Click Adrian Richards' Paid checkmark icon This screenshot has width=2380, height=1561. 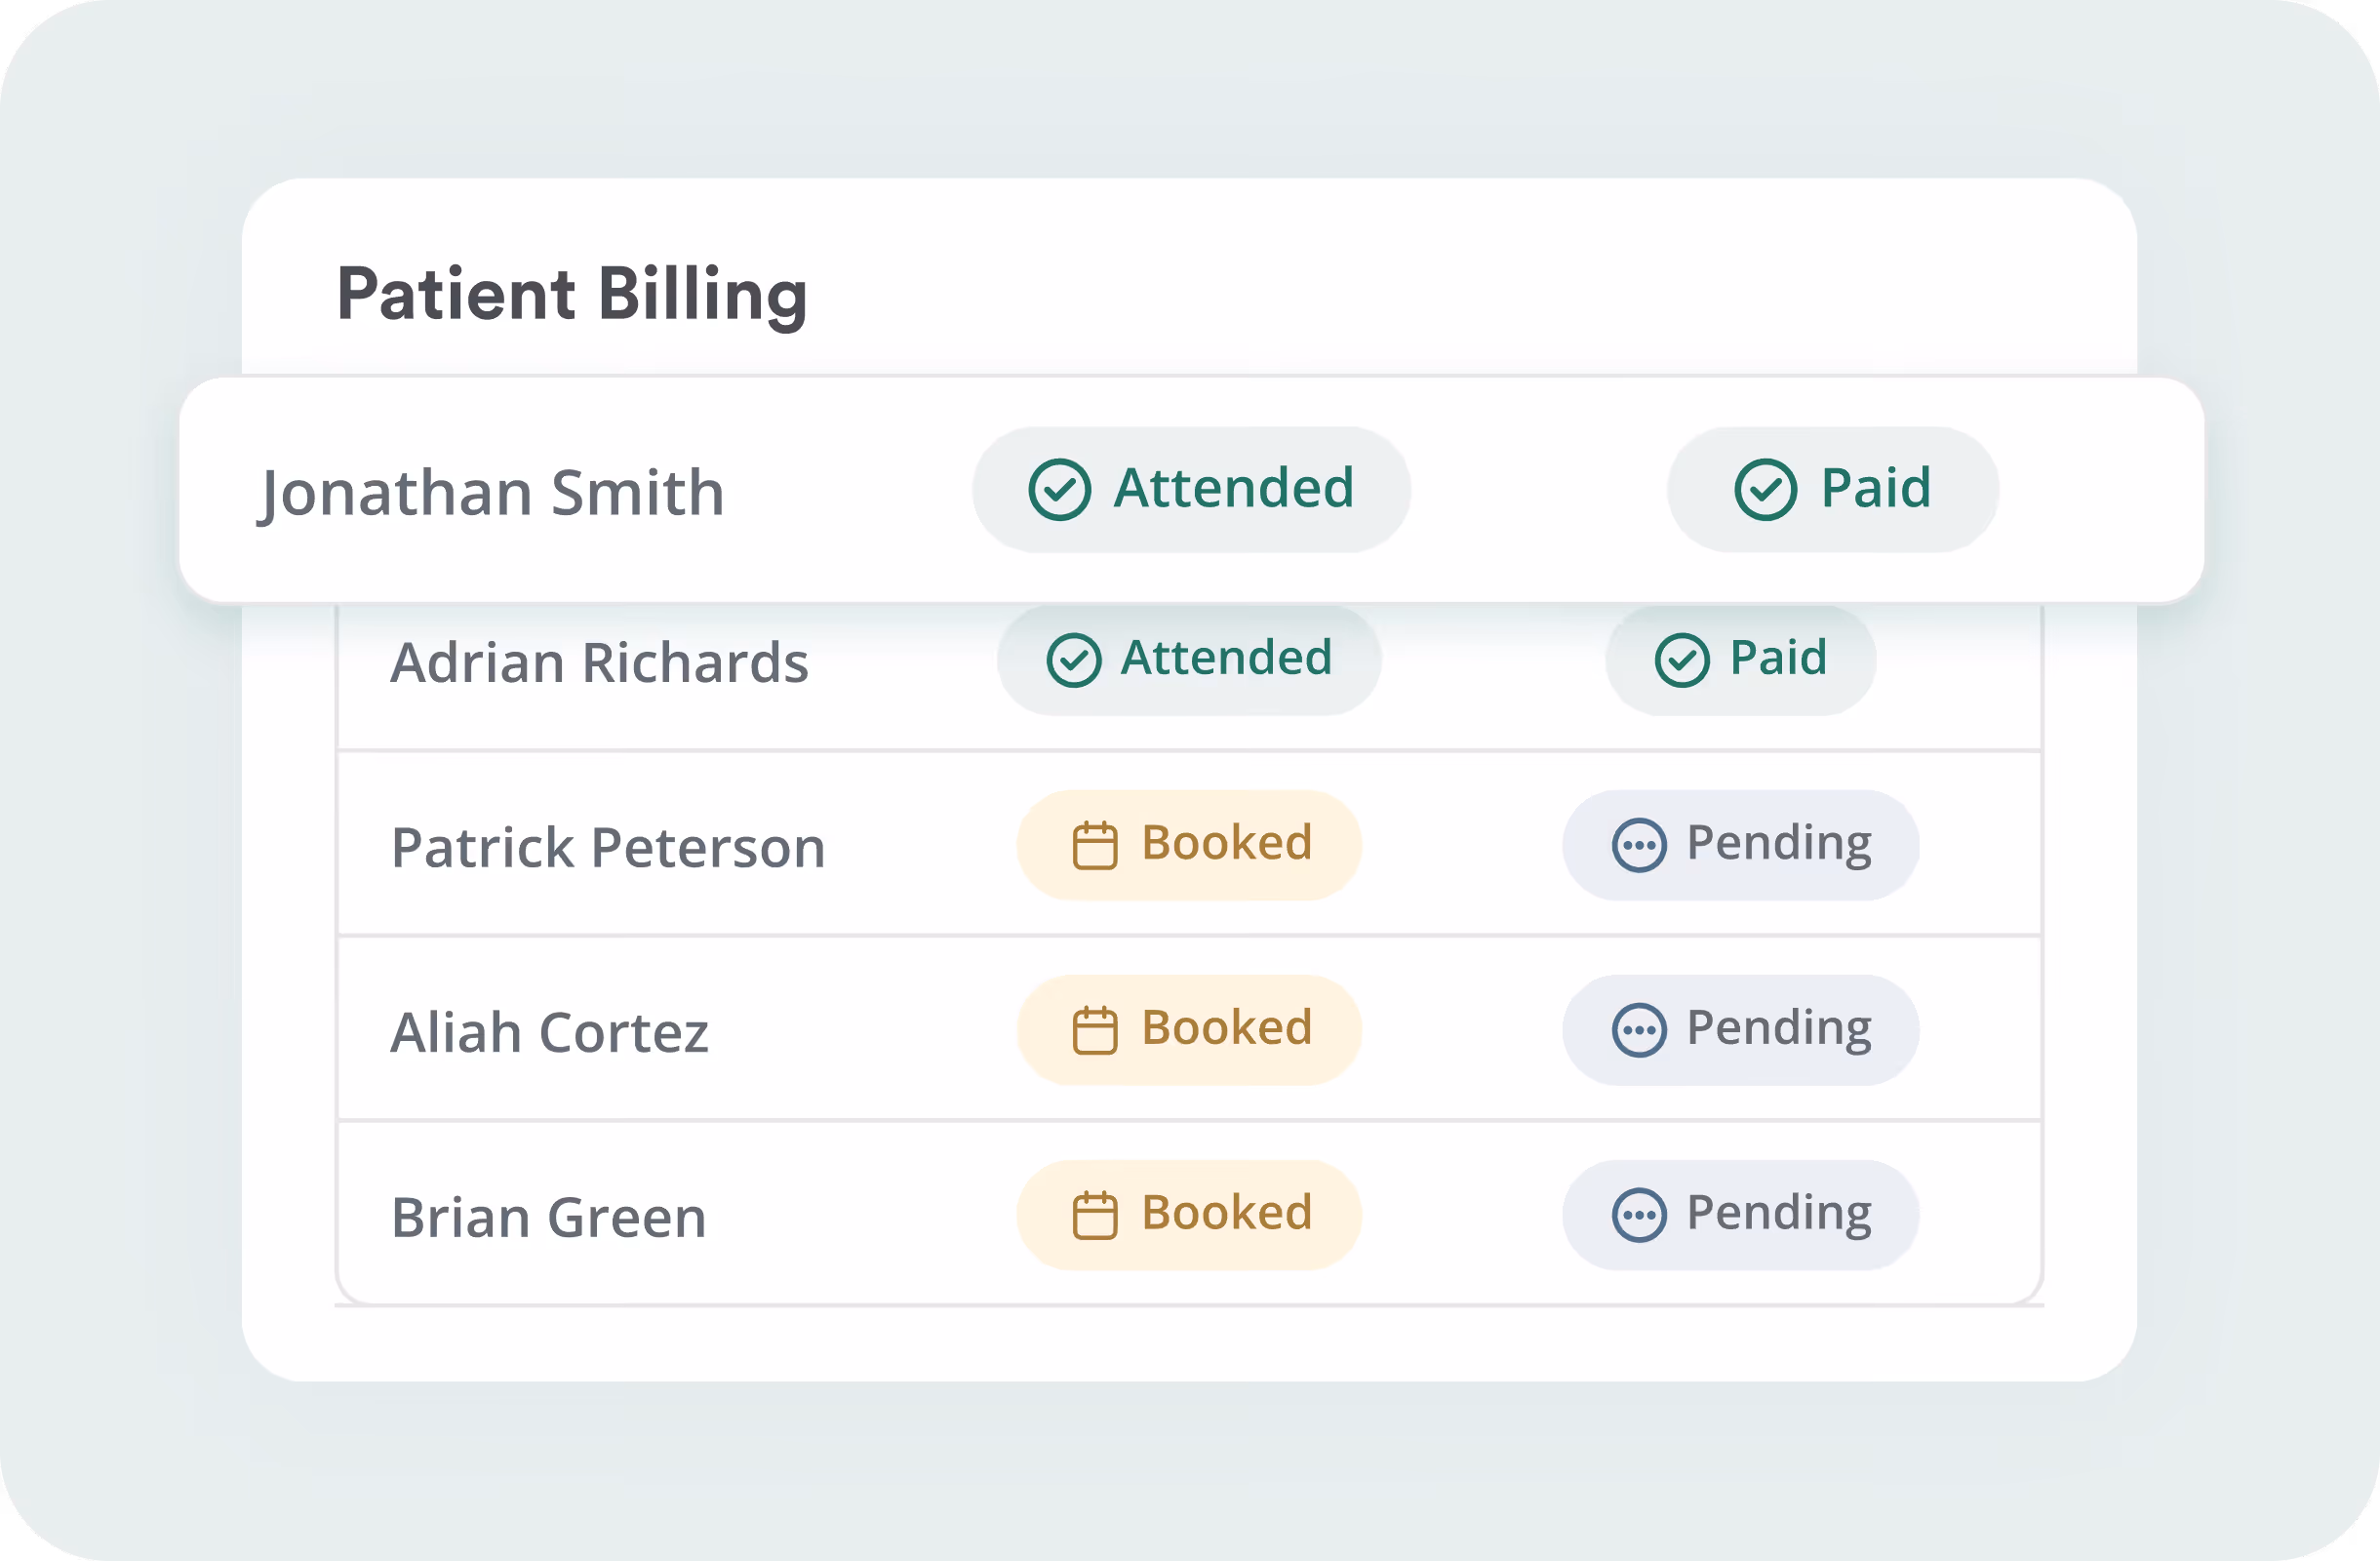click(1682, 660)
